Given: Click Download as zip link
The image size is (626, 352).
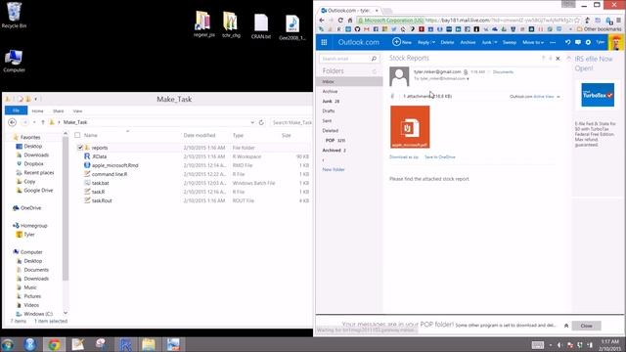Looking at the screenshot, I should (x=404, y=157).
